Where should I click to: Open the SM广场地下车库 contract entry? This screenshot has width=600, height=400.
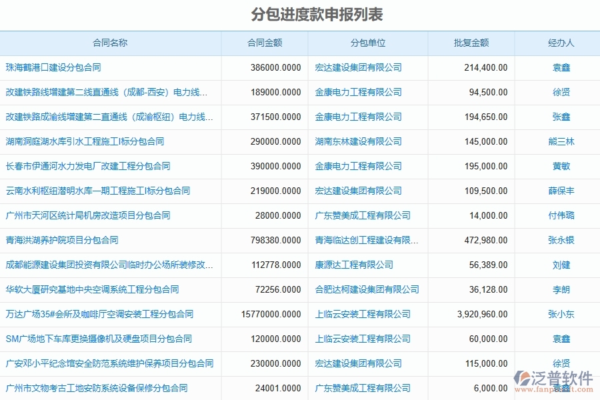(85, 339)
